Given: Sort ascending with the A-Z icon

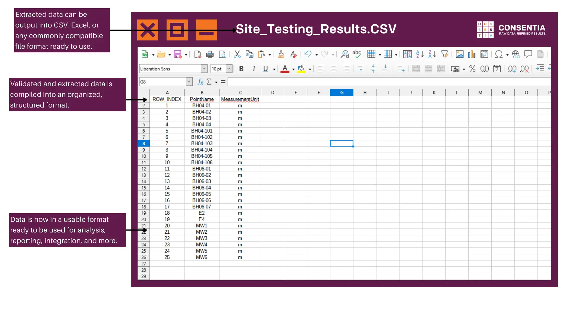Looking at the screenshot, I should [x=420, y=54].
